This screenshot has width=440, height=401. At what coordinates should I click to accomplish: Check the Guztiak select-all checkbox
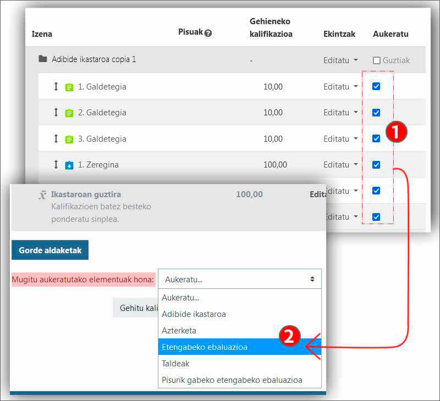click(377, 60)
